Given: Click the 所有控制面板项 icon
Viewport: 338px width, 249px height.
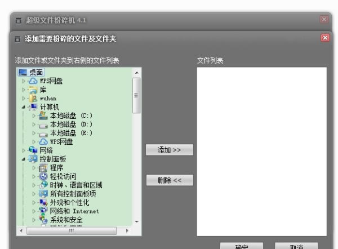Looking at the screenshot, I should pos(43,194).
